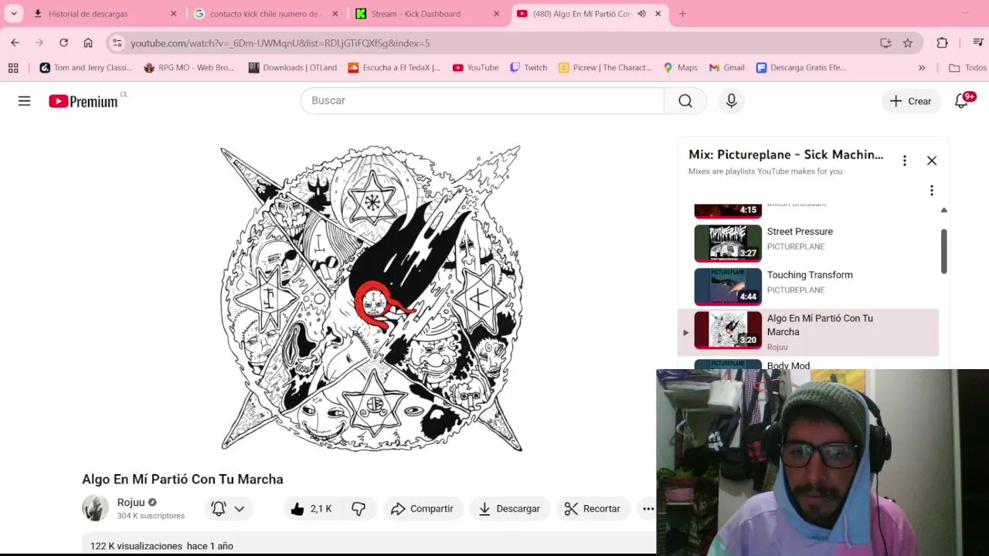Viewport: 989px width, 556px height.
Task: Open YouTube notifications bell
Action: [x=962, y=100]
